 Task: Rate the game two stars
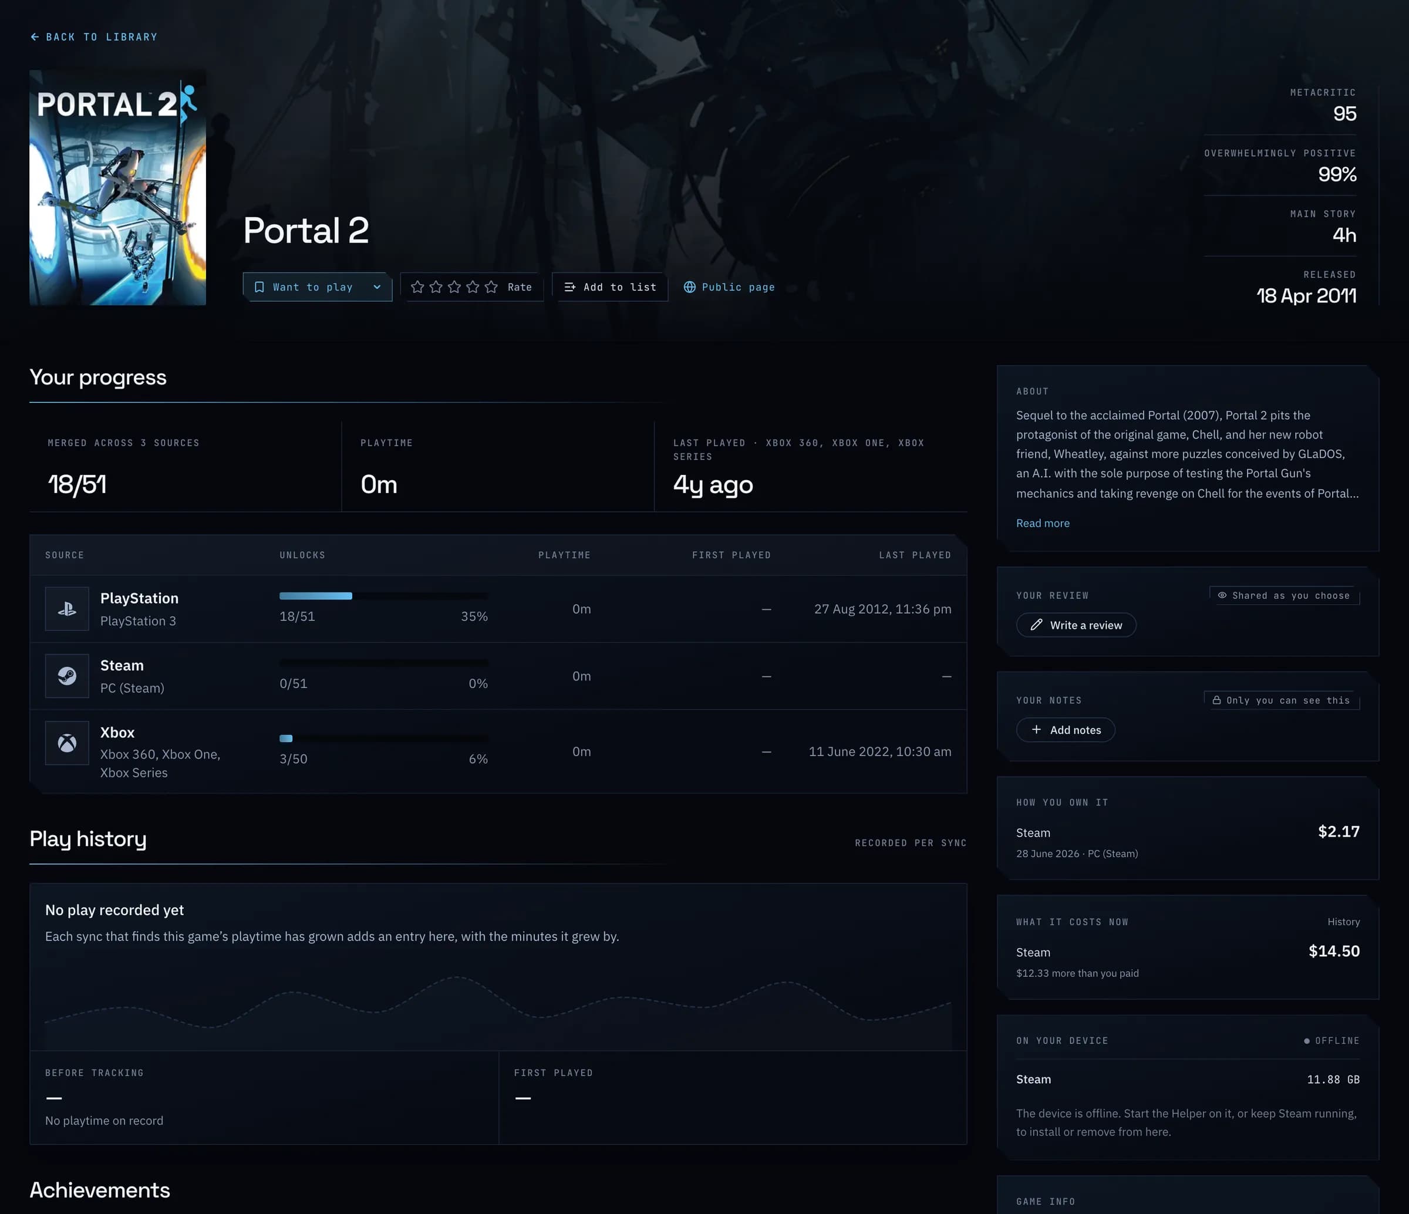(436, 287)
